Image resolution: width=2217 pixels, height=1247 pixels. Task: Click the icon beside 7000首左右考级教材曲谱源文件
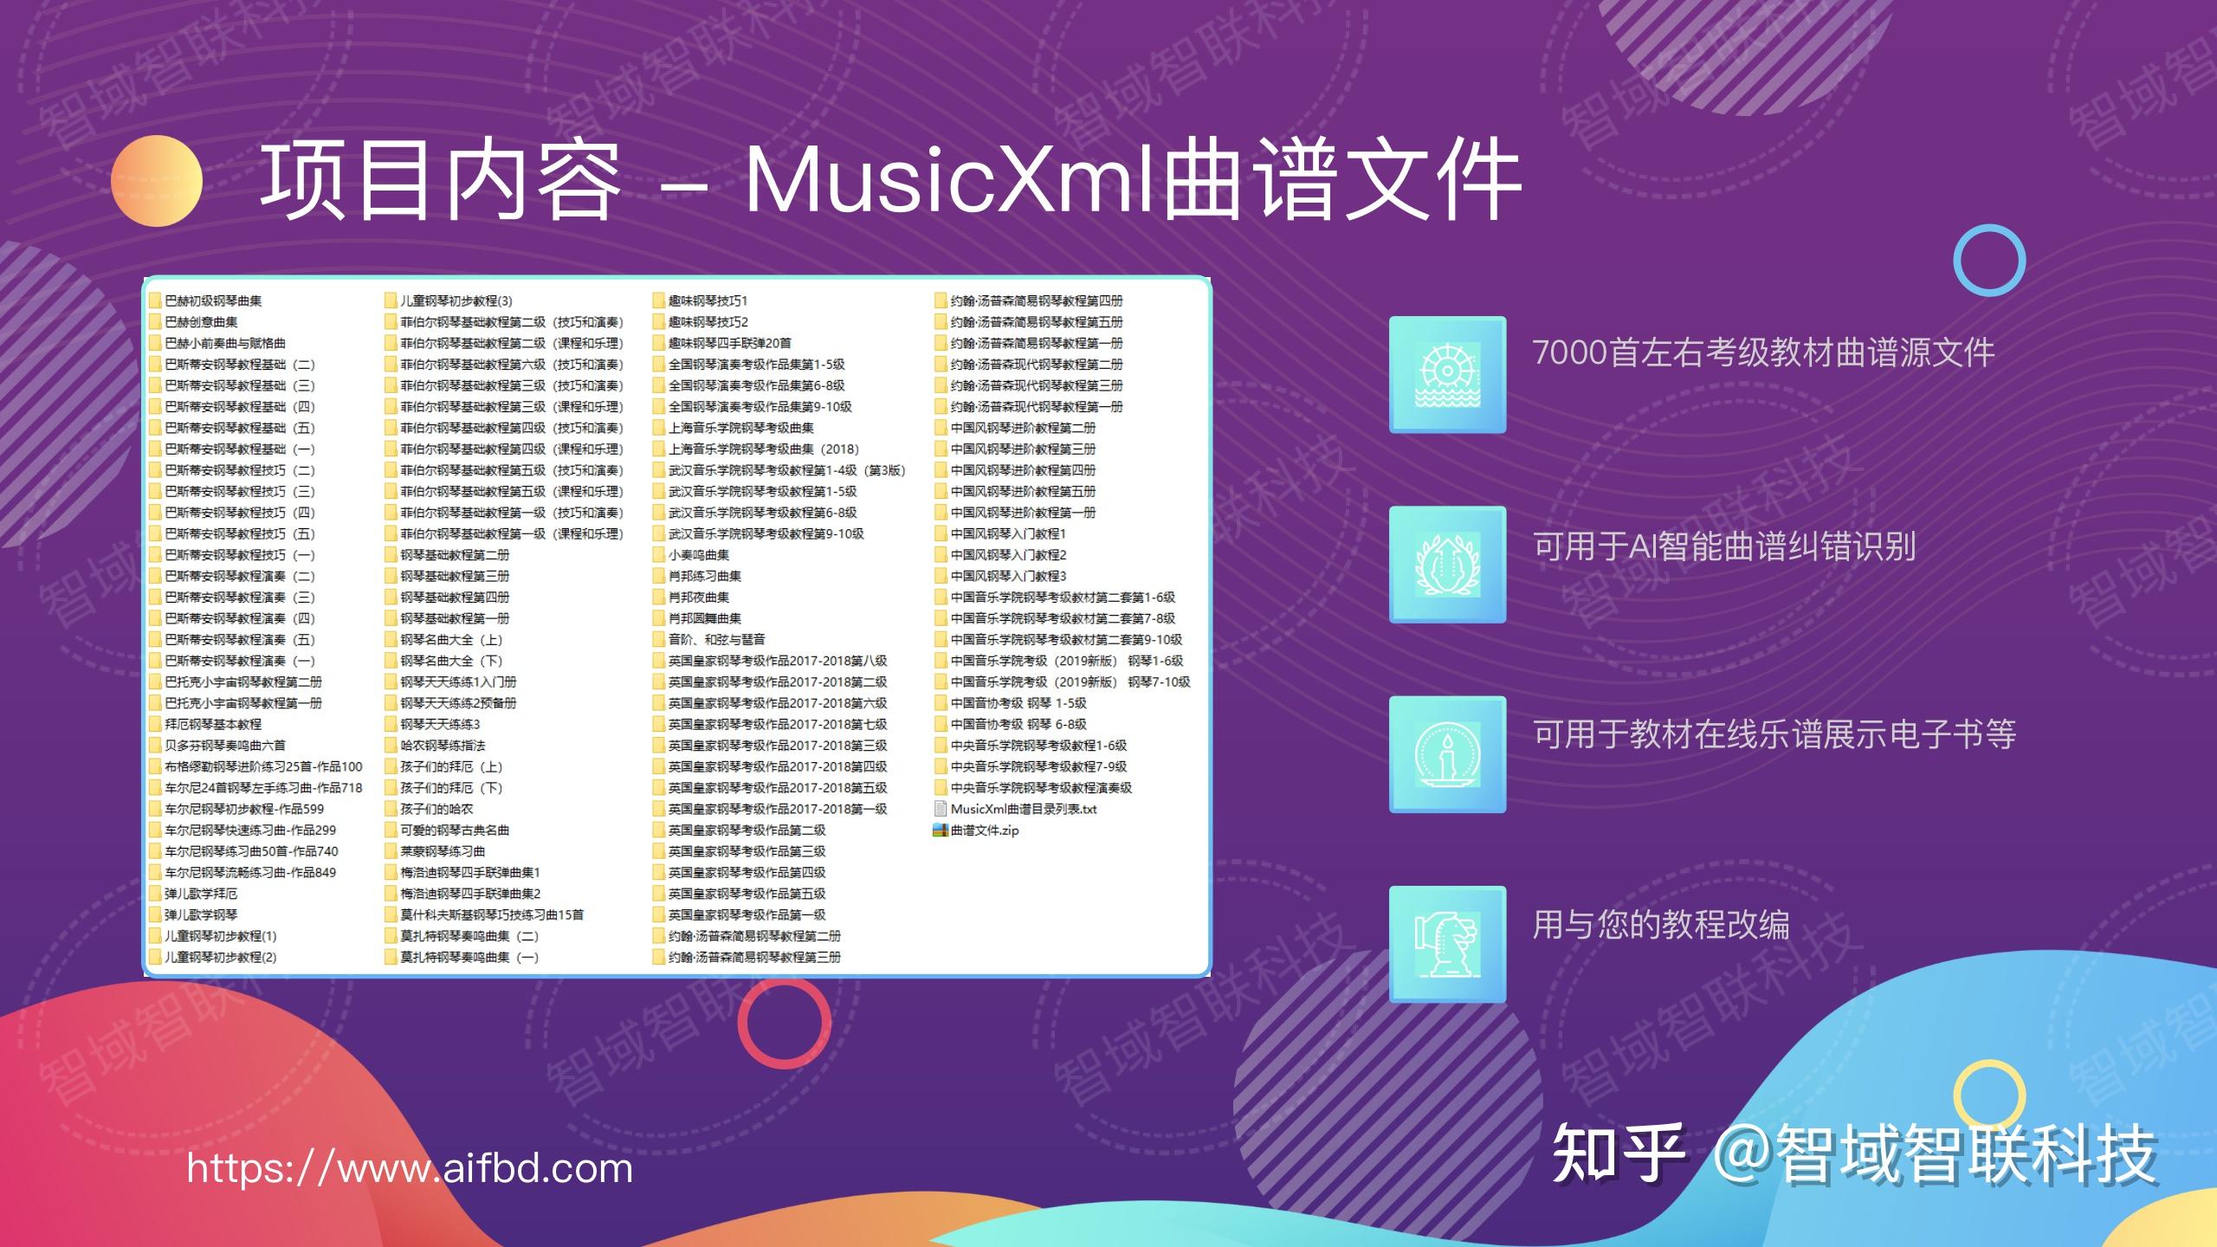click(1447, 374)
